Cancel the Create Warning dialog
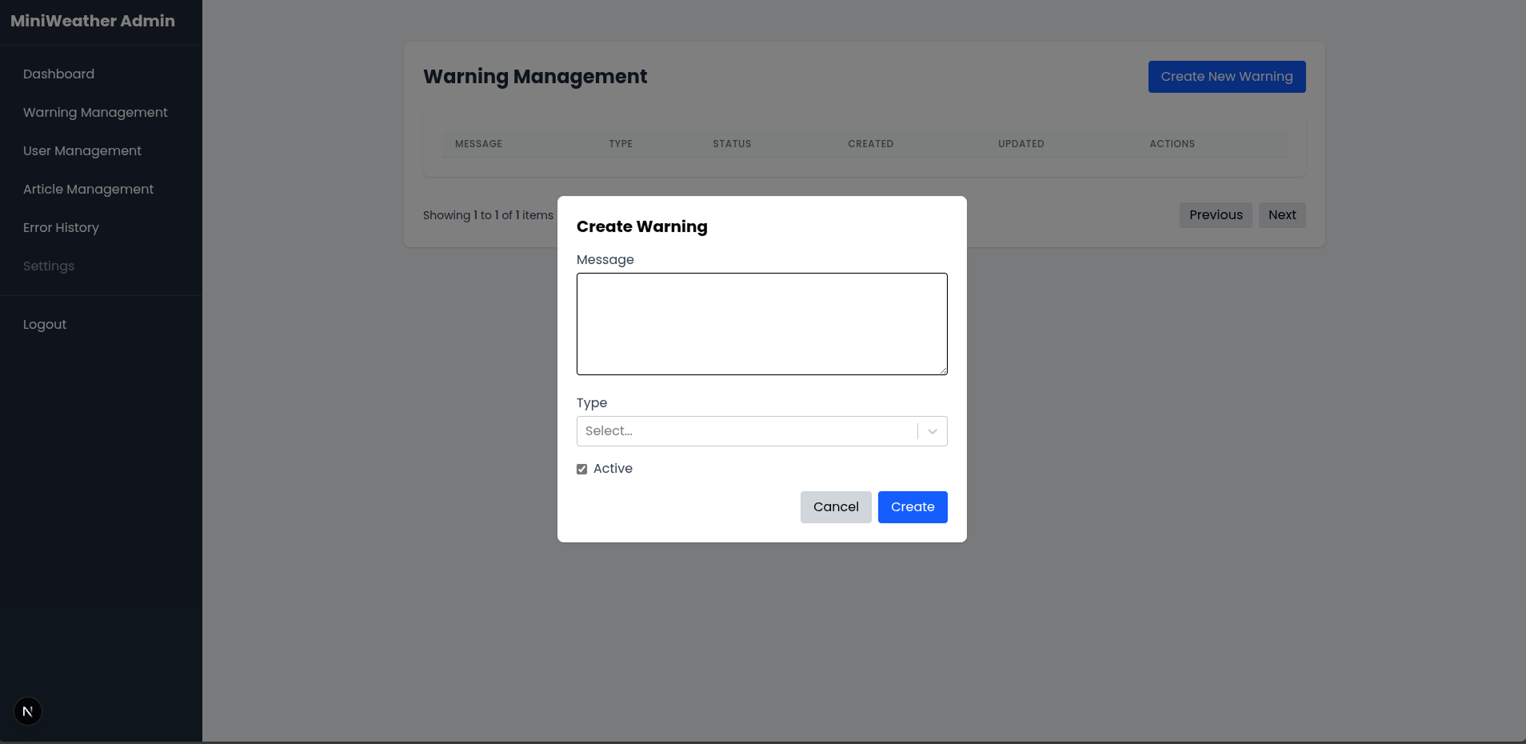 (x=836, y=507)
